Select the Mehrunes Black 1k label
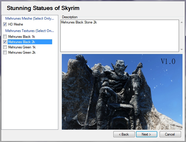Screen dimensions: 186x142 (22, 37)
